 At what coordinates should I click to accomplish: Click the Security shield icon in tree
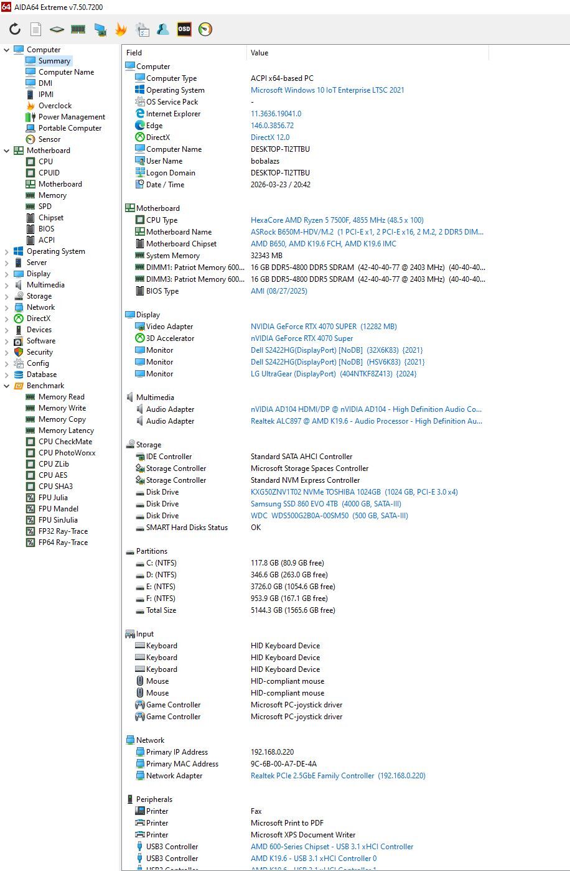(19, 352)
